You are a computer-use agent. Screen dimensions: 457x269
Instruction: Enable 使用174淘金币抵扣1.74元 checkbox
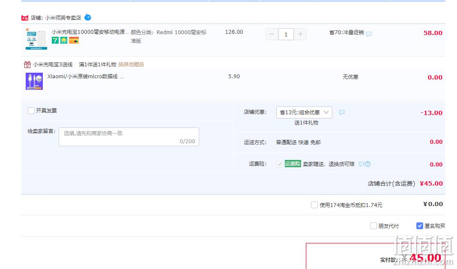pos(314,205)
